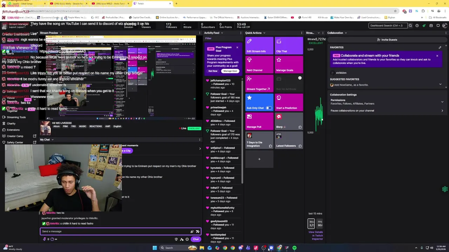Open 7 Days to Die Integration tile

(259, 140)
